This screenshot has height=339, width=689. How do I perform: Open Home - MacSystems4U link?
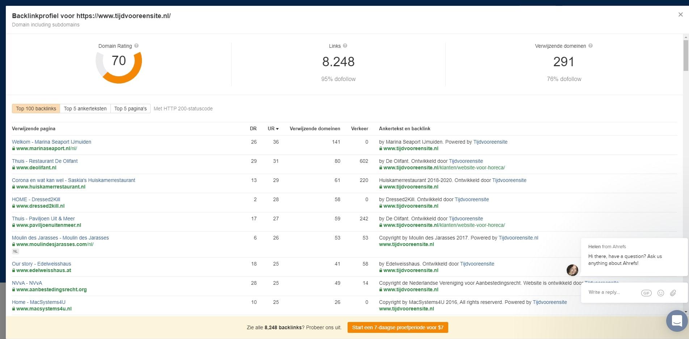coord(38,302)
